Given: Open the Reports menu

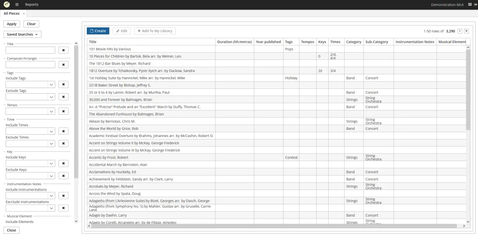Looking at the screenshot, I should [x=31, y=5].
